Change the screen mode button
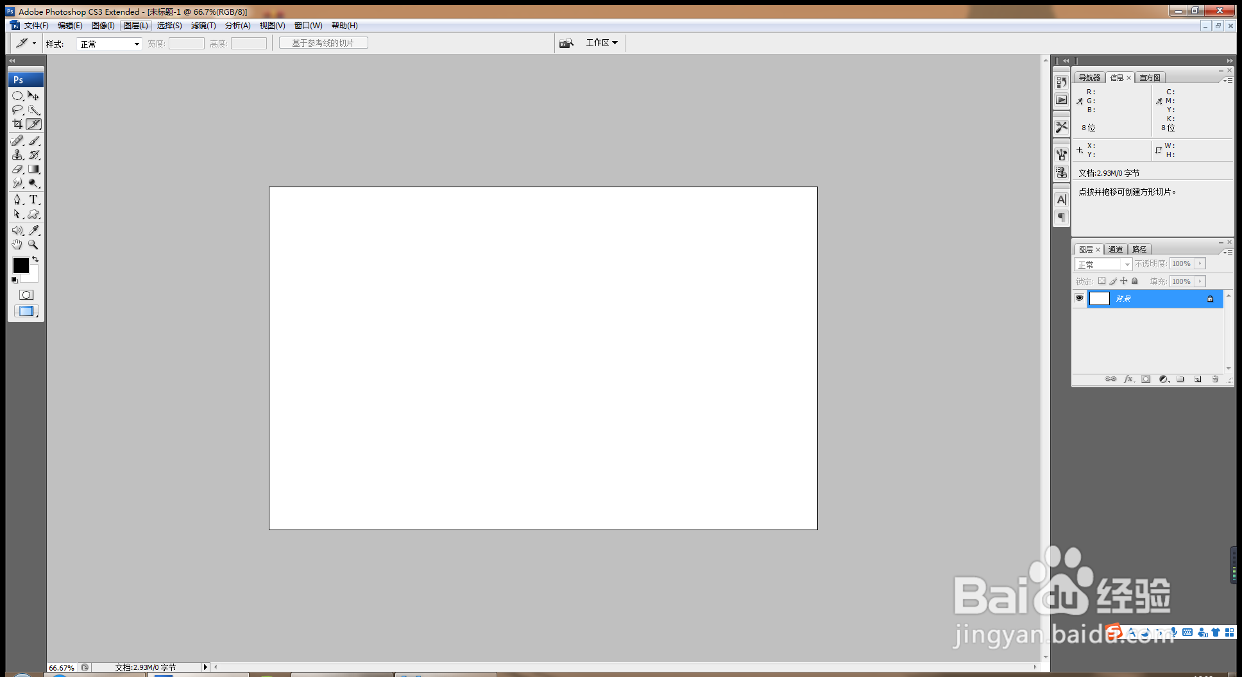 click(26, 311)
